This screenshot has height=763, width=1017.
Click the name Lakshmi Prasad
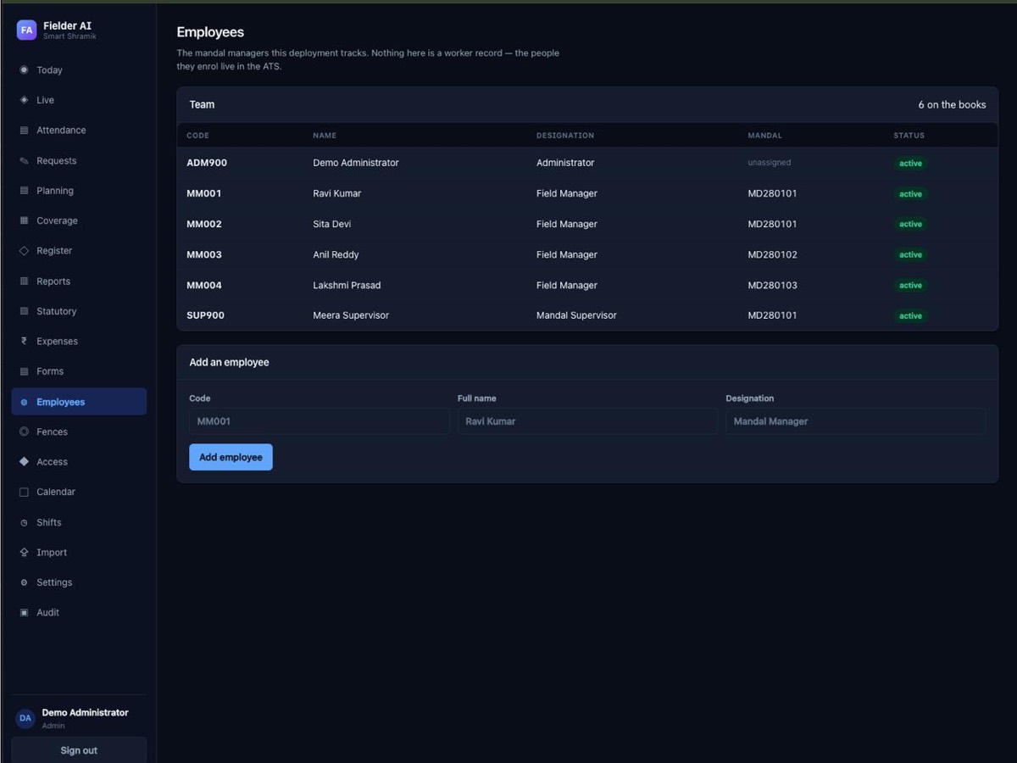coord(347,285)
